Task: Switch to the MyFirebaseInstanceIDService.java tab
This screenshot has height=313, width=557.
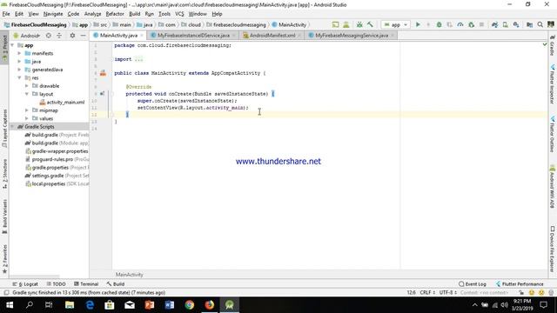Action: click(193, 36)
